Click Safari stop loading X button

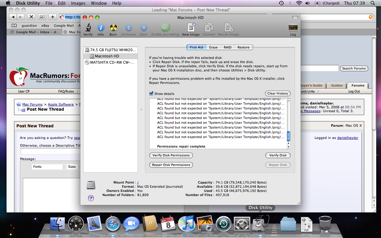tap(31, 17)
